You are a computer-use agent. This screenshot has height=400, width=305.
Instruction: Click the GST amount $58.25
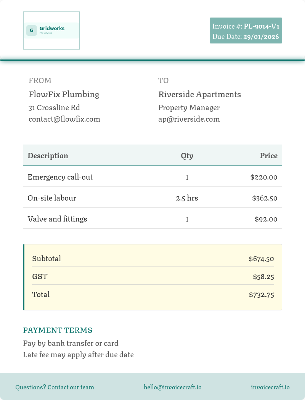pyautogui.click(x=263, y=277)
